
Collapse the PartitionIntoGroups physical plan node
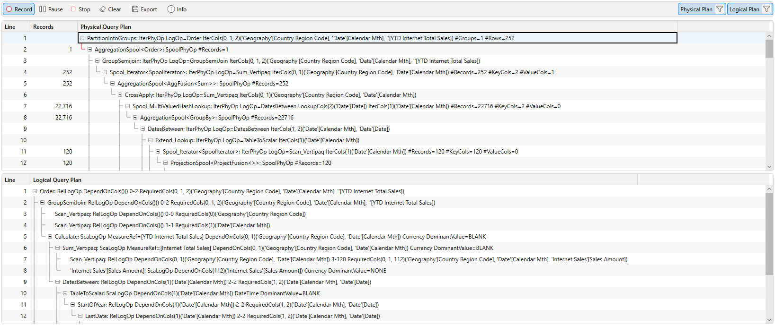(82, 38)
